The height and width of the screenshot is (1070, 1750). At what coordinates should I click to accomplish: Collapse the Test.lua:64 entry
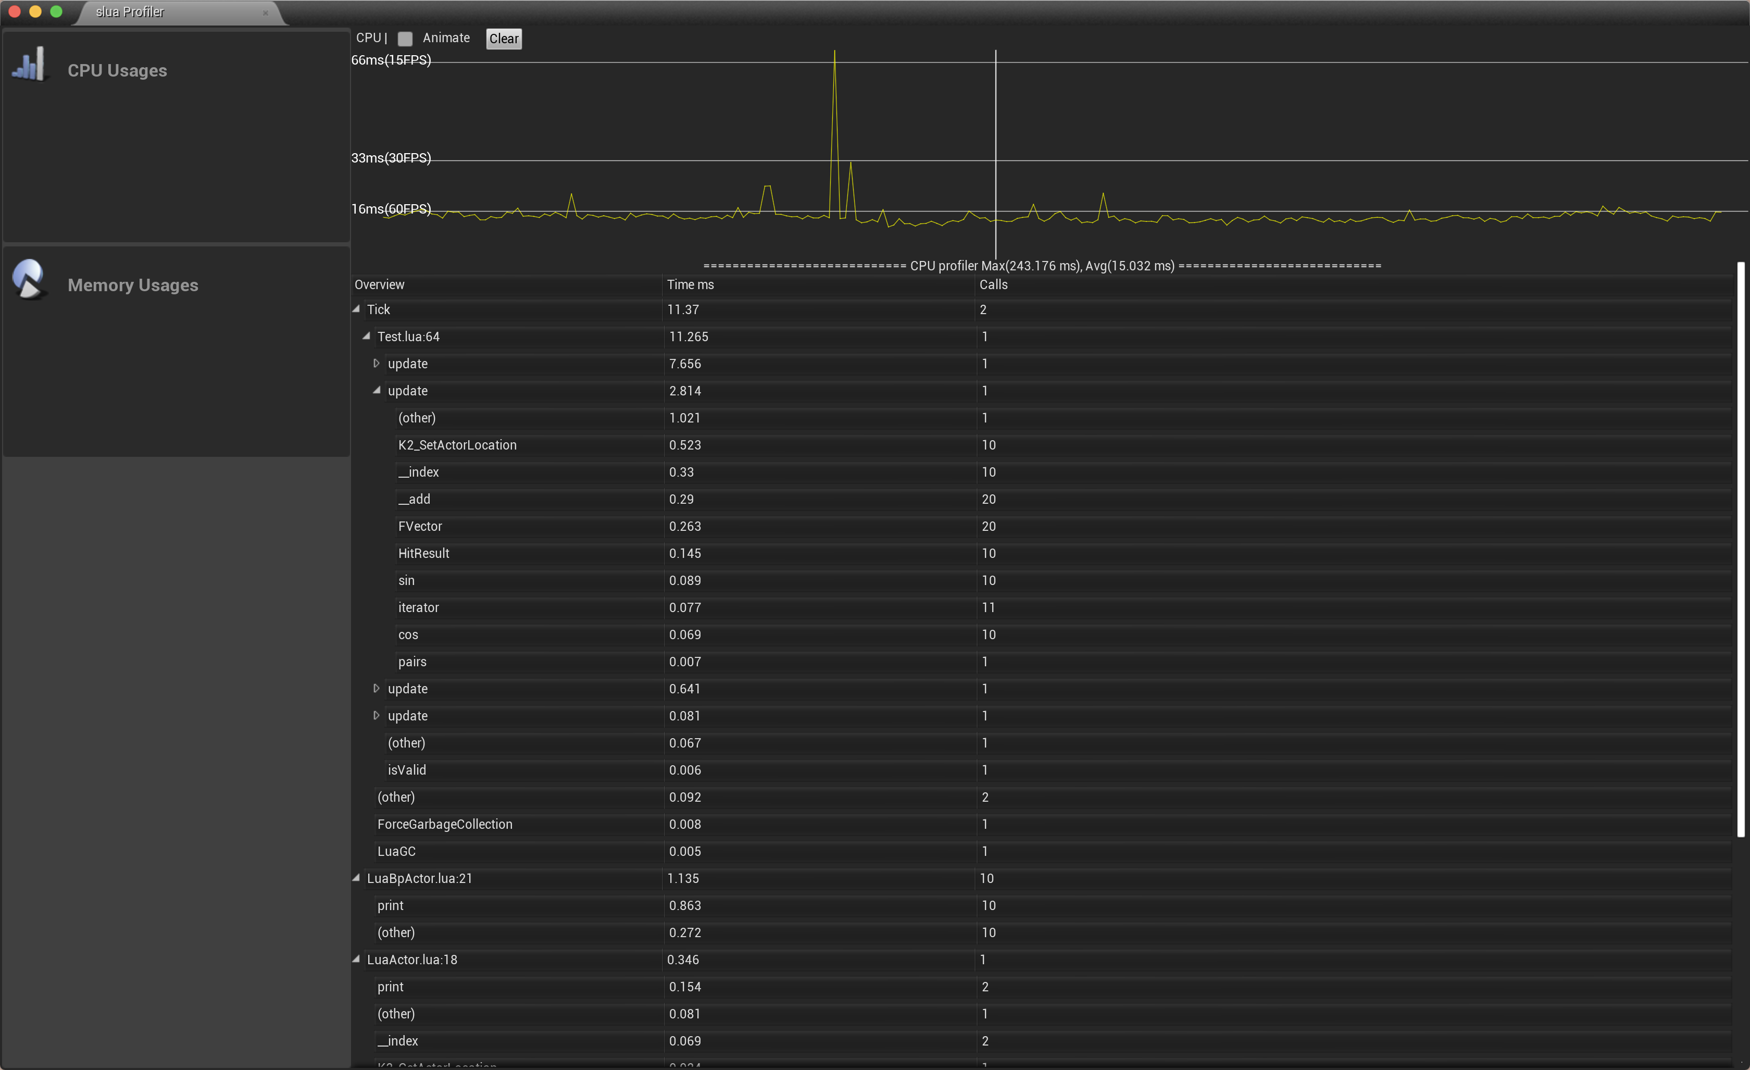click(x=366, y=336)
